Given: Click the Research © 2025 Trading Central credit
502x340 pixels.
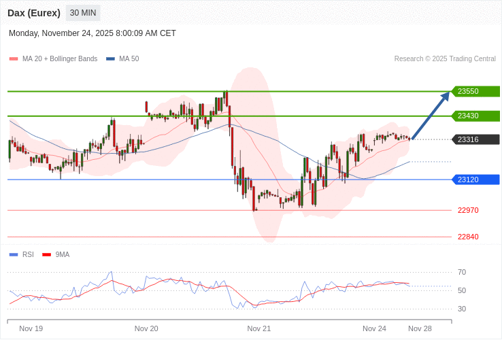Looking at the screenshot, I should (445, 59).
